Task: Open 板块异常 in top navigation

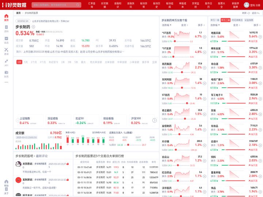Action: pos(144,5)
